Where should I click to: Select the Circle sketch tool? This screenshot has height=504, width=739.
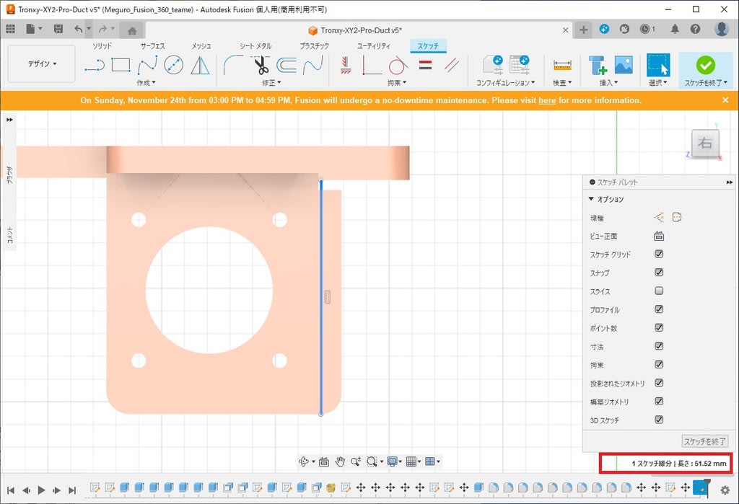[173, 65]
